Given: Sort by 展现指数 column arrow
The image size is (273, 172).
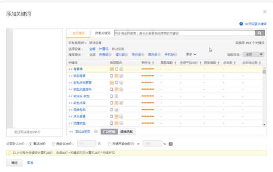Looking at the screenshot, I should click(175, 63).
